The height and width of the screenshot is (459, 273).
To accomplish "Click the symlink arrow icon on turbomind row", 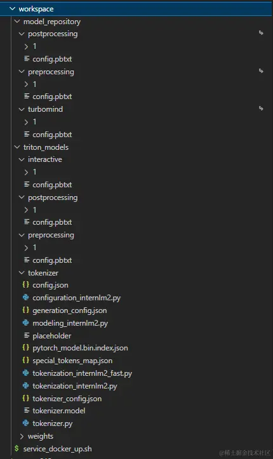I will 261,109.
